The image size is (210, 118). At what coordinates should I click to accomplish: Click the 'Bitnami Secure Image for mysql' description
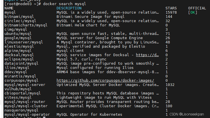pos(90,17)
